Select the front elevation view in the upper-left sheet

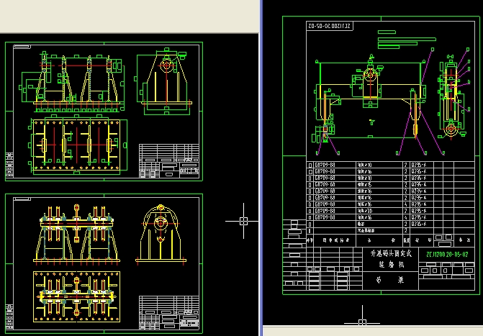coord(73,81)
